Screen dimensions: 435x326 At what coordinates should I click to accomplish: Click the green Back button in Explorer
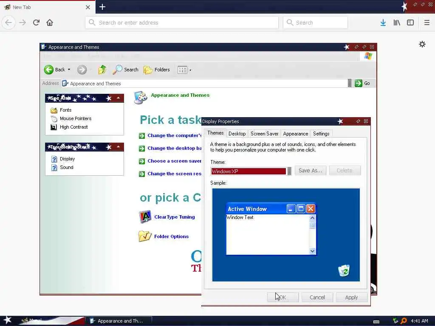pyautogui.click(x=49, y=70)
